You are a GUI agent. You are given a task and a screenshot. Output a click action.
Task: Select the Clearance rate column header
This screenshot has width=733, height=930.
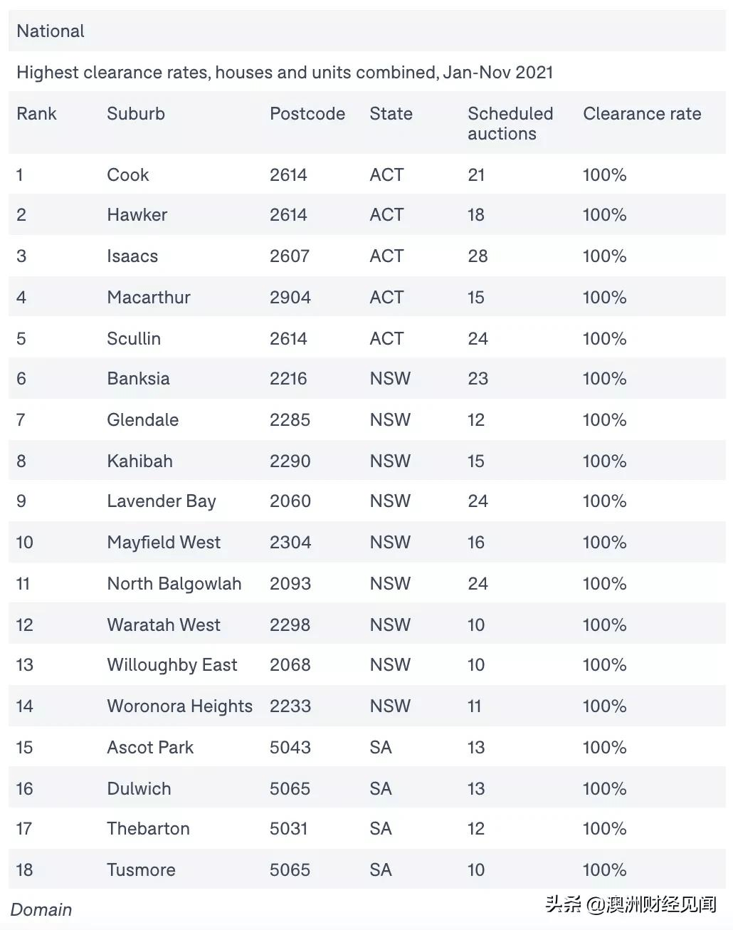tap(641, 114)
